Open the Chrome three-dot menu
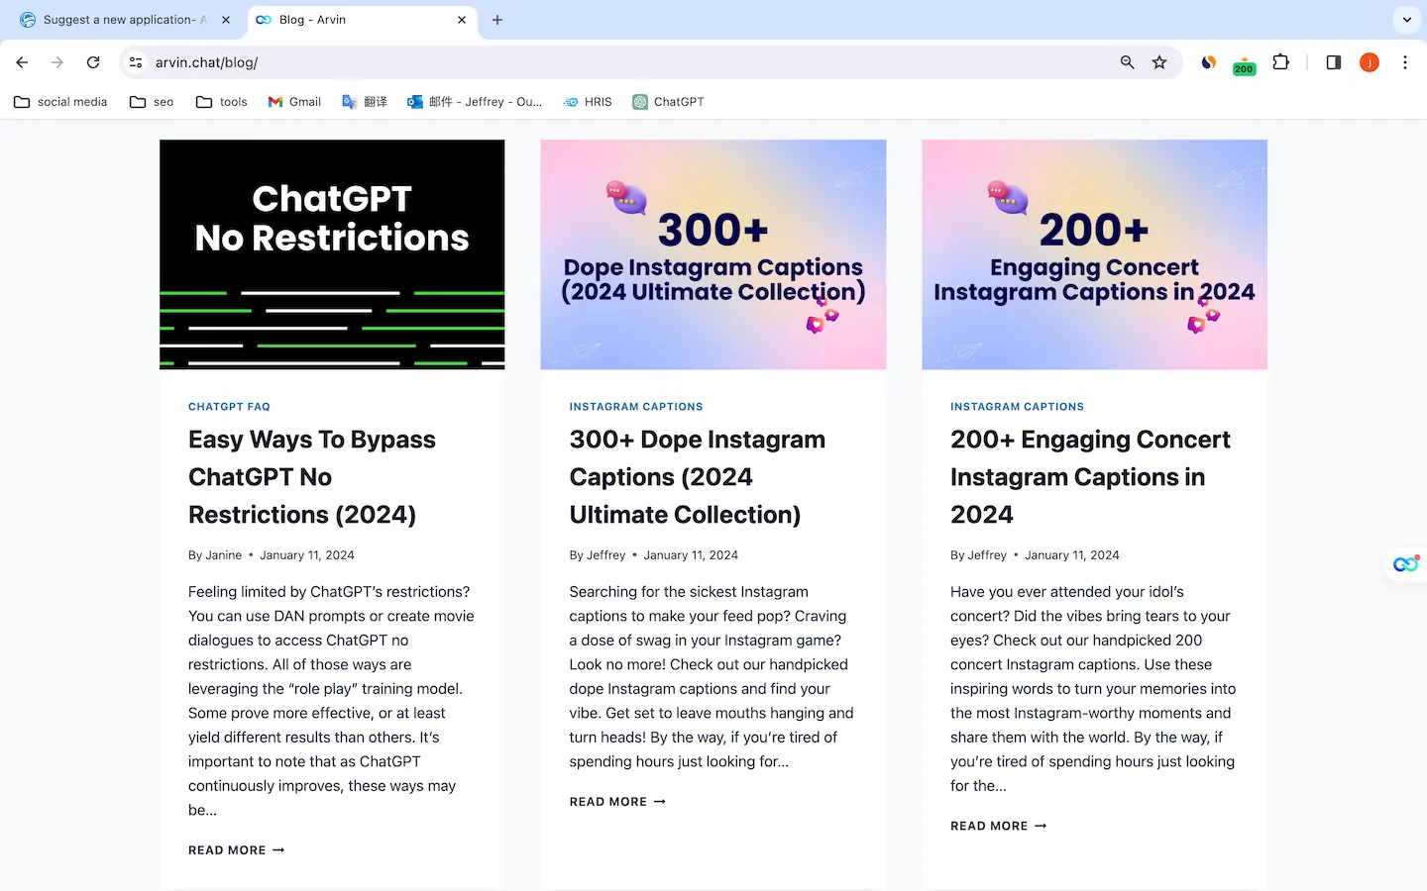Screen dimensions: 1427x891 [1405, 61]
